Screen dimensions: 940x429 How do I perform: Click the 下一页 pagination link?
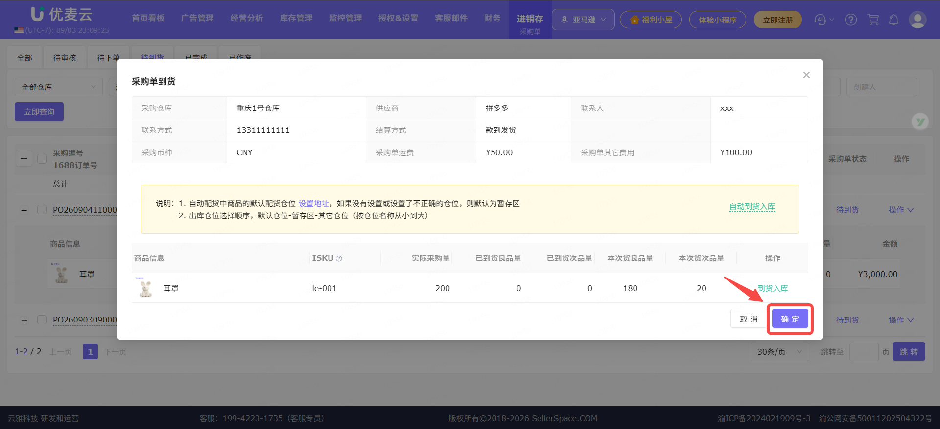pyautogui.click(x=116, y=352)
